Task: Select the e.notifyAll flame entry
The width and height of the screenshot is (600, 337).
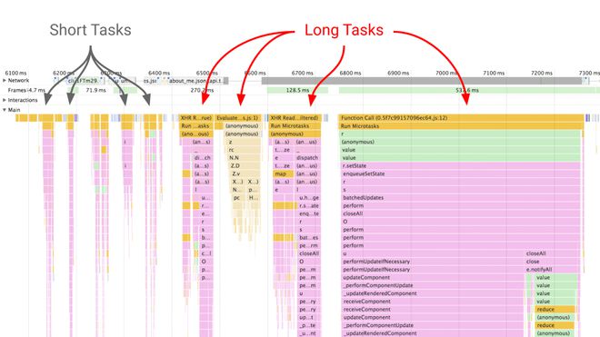Action: coord(552,270)
